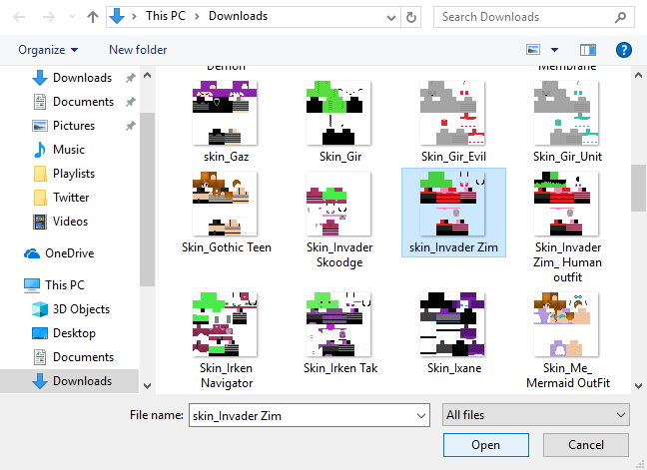Select the Skin_Gothic Teen file thumbnail
647x470 pixels.
(x=225, y=204)
